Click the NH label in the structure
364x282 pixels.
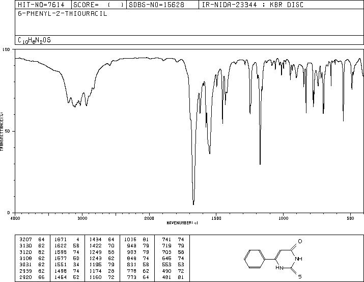[298, 259]
